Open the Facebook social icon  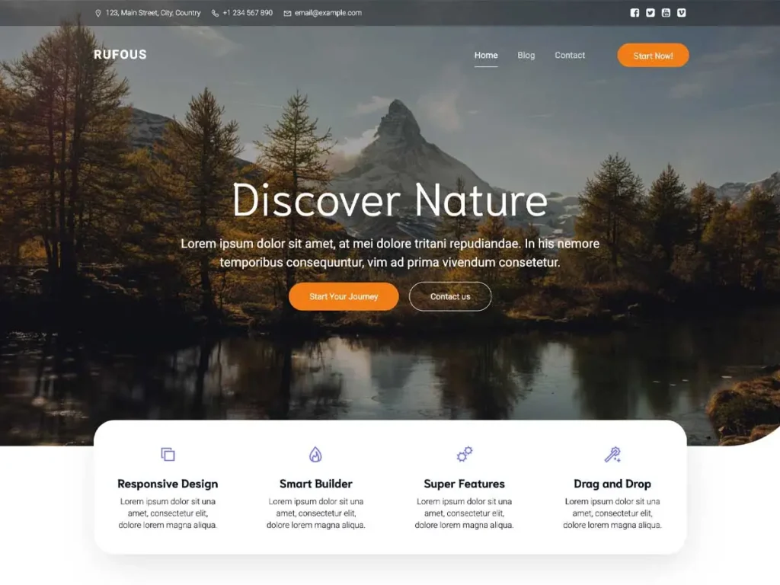pos(635,12)
